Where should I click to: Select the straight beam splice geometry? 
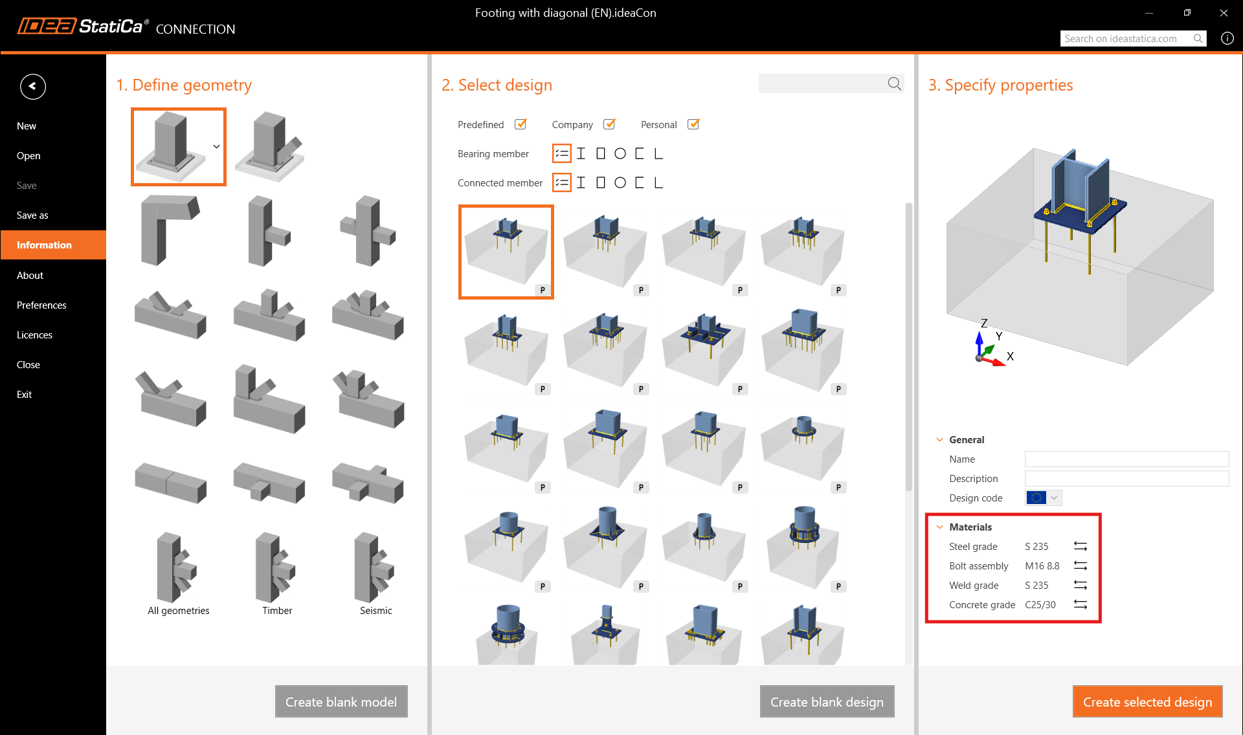(170, 483)
